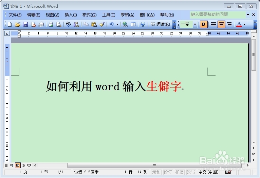Click the help question input box
This screenshot has height=178, width=260.
click(218, 15)
